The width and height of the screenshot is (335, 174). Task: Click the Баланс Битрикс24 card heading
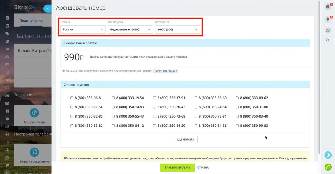coord(35,51)
